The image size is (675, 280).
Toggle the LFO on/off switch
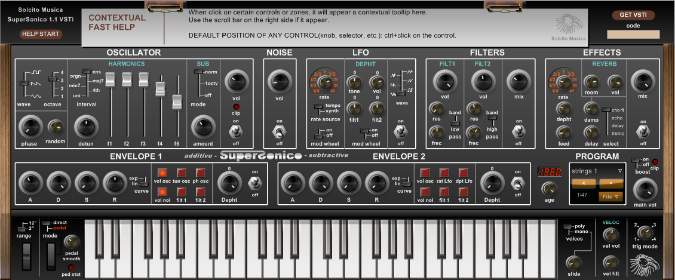click(x=401, y=131)
